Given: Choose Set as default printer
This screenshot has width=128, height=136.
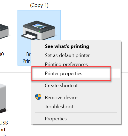Looking at the screenshot, I should point(67,55).
